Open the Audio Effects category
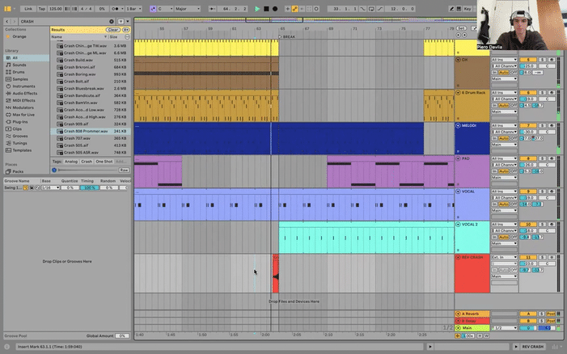The width and height of the screenshot is (567, 354). (24, 93)
